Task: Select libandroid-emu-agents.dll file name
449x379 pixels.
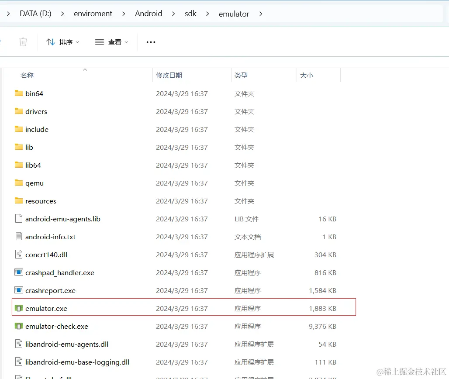Action: [67, 345]
